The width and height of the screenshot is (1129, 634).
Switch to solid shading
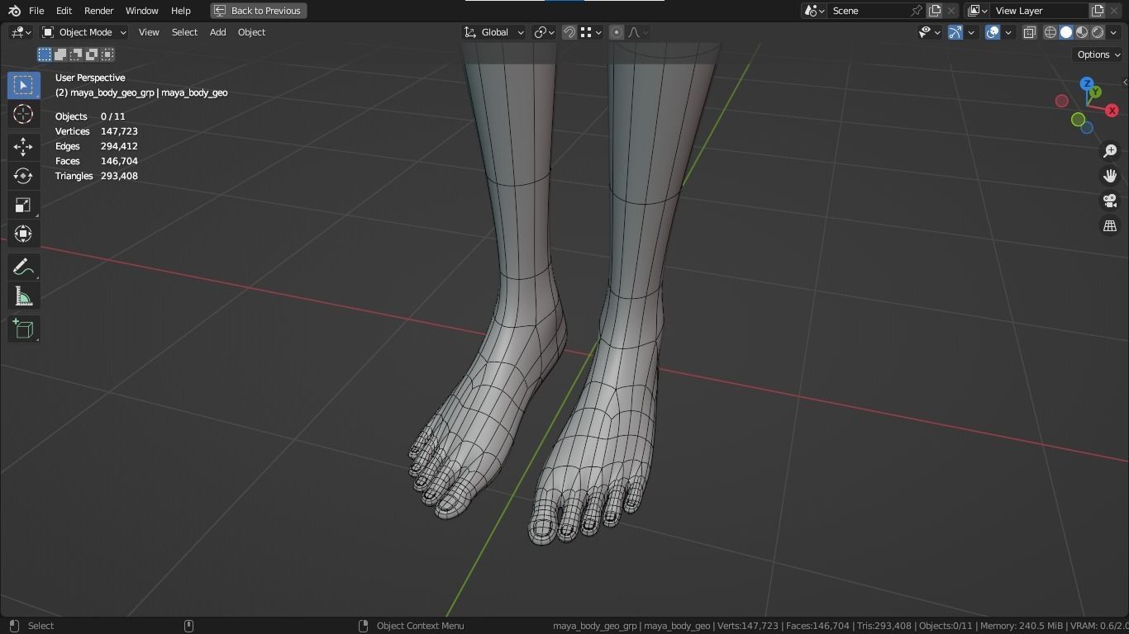(x=1066, y=32)
